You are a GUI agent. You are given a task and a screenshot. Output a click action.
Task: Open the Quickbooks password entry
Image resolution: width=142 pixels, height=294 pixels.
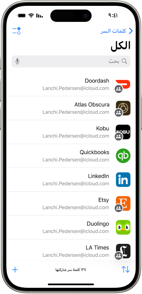click(71, 156)
